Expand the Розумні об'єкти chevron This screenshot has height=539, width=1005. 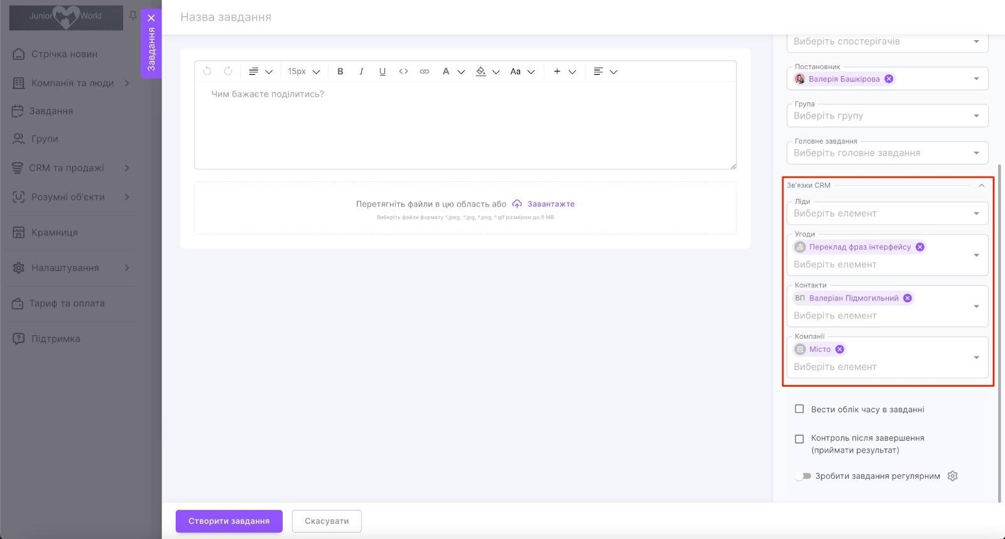(127, 197)
